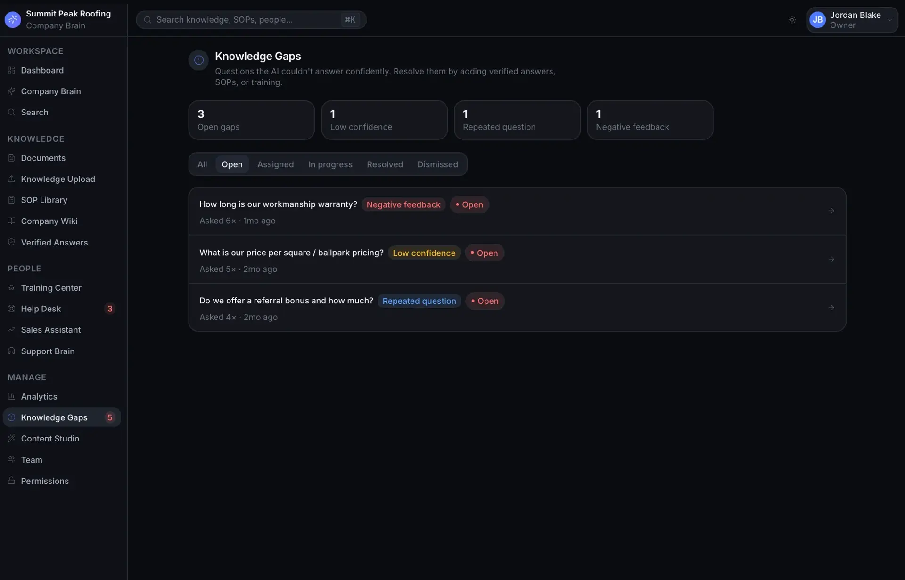Open workmanship warranty gap via arrow

click(x=831, y=211)
